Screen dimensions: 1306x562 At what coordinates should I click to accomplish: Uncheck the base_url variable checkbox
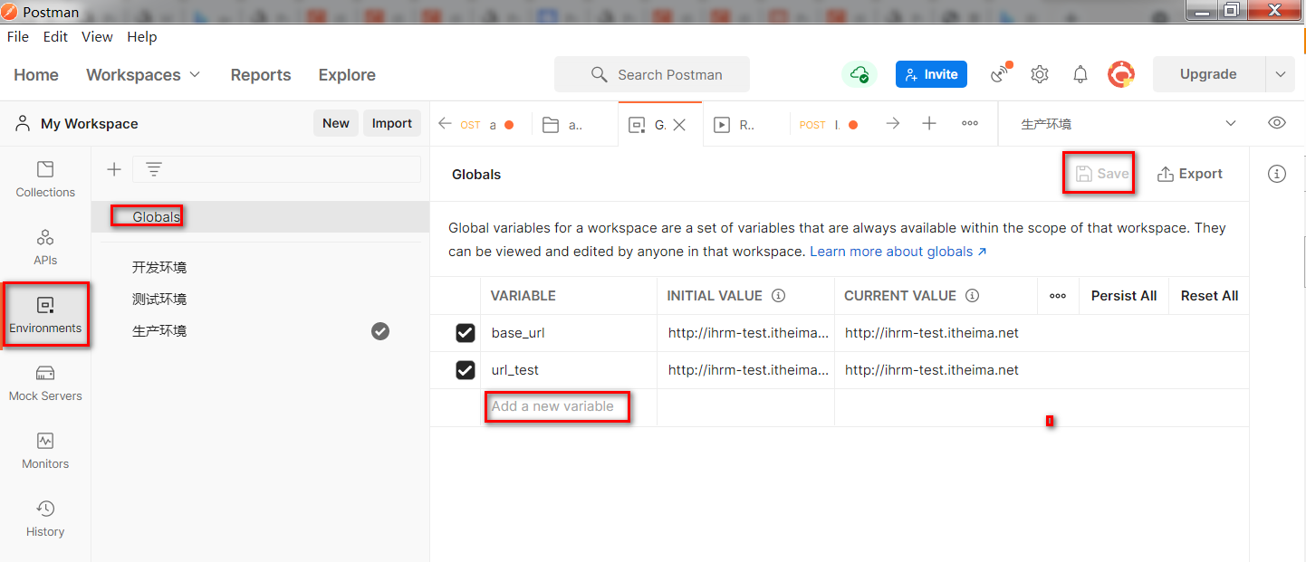(465, 333)
